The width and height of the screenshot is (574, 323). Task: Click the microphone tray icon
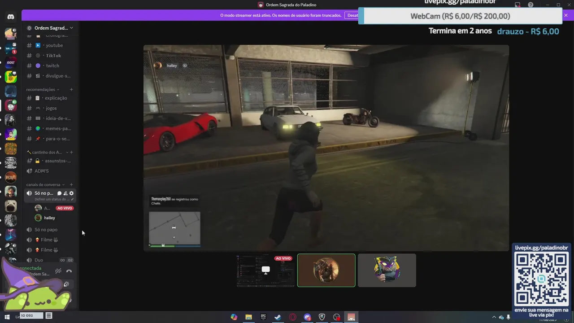pos(508,317)
